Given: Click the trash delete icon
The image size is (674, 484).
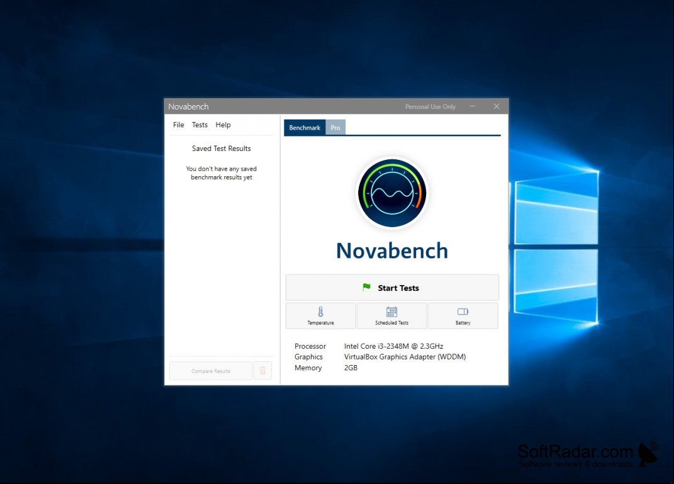Looking at the screenshot, I should pyautogui.click(x=262, y=371).
